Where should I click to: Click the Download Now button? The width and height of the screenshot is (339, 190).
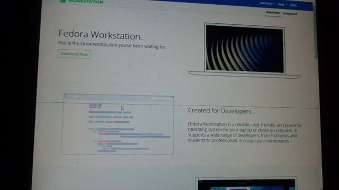[74, 54]
